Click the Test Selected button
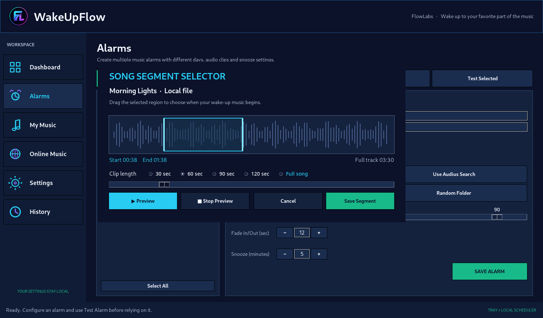This screenshot has width=543, height=318. 482,78
